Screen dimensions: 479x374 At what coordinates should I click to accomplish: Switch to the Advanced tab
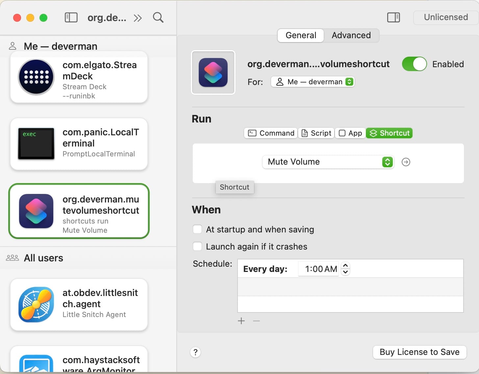[x=351, y=35]
